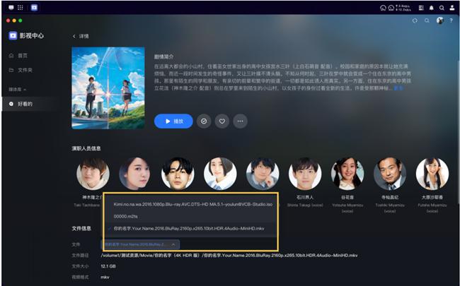Open the third cast member's photo
The height and width of the screenshot is (286, 460).
178,174
